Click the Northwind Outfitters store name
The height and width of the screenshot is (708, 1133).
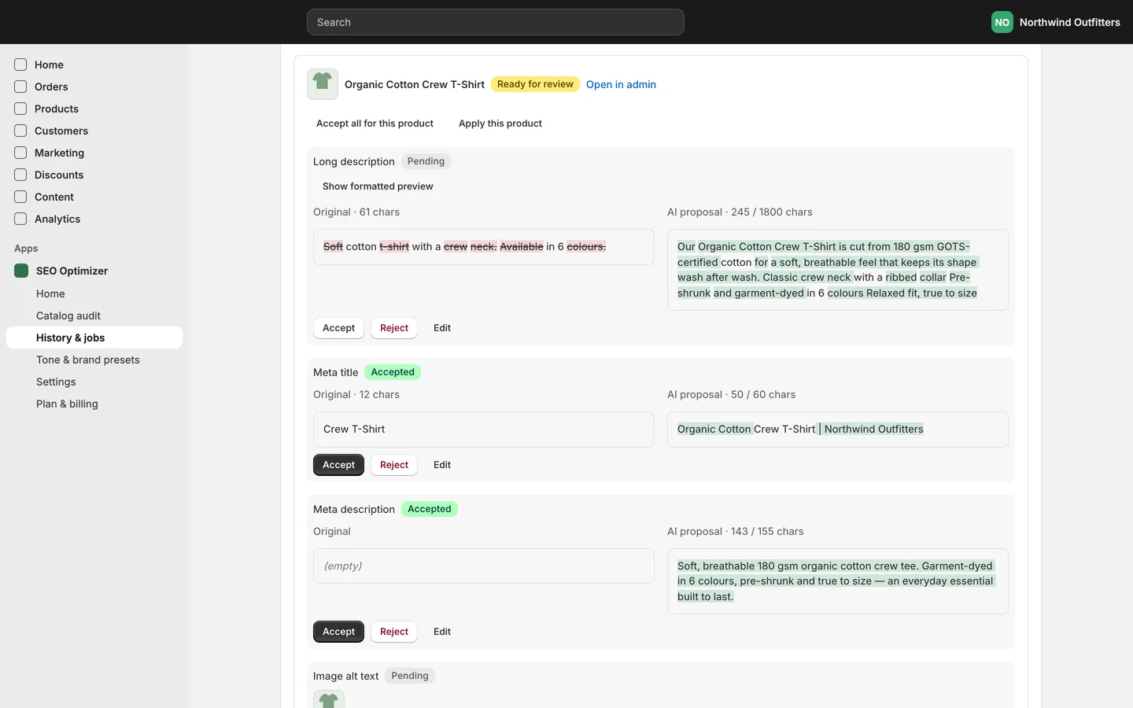click(1070, 22)
